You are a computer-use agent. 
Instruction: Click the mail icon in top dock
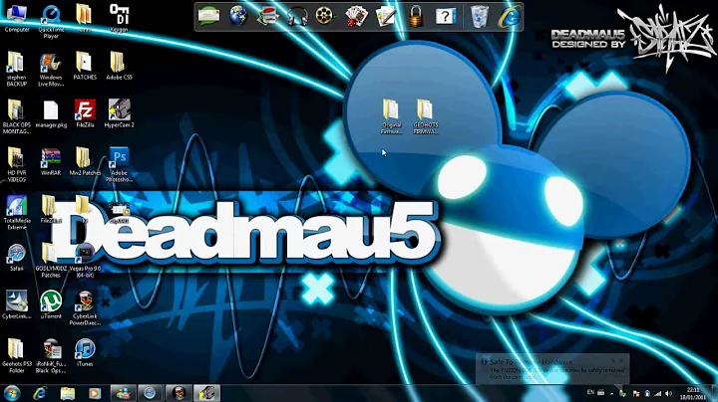click(x=208, y=17)
